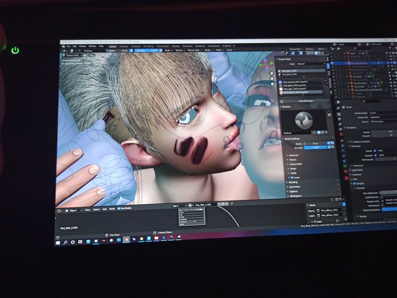Toggle the Use Nodes checkbox in node editor
The width and height of the screenshot is (397, 298).
[119, 208]
